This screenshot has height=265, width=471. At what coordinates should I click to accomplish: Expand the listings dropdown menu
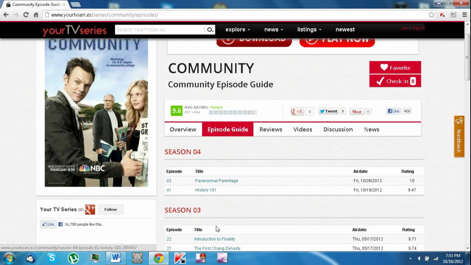(309, 29)
